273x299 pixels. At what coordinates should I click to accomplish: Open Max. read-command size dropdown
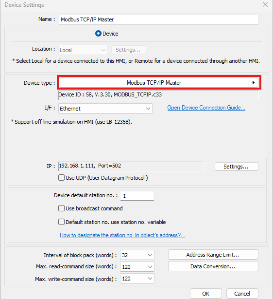137,266
